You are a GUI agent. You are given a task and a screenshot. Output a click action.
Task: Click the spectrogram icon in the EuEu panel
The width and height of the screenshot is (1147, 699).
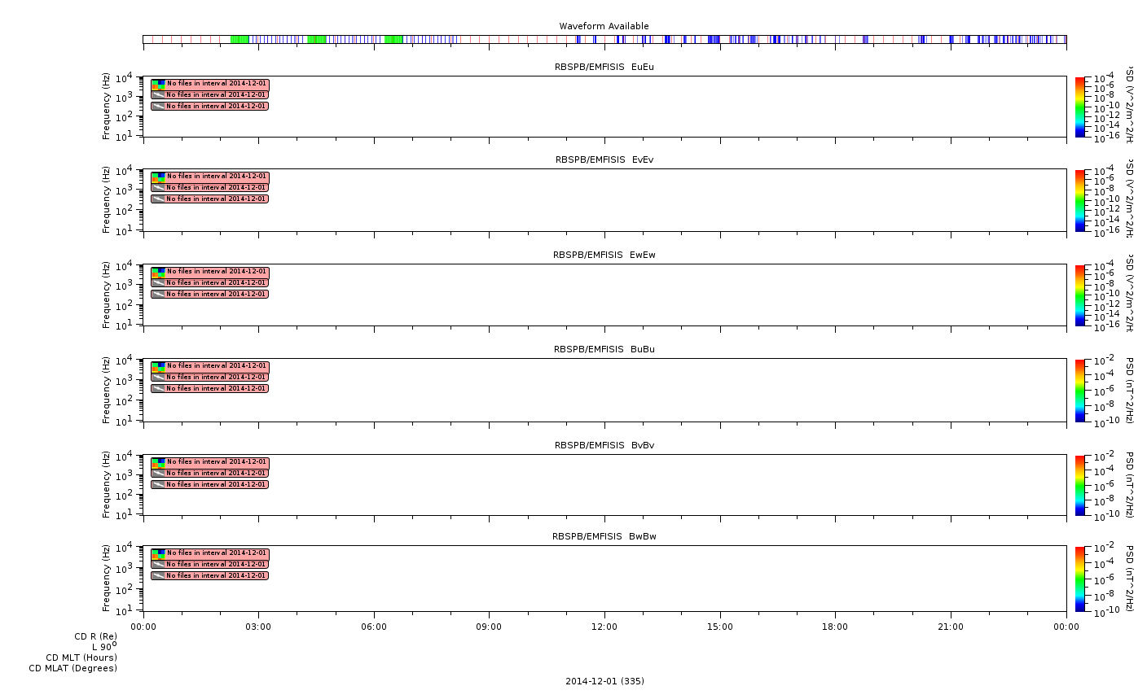tap(158, 84)
